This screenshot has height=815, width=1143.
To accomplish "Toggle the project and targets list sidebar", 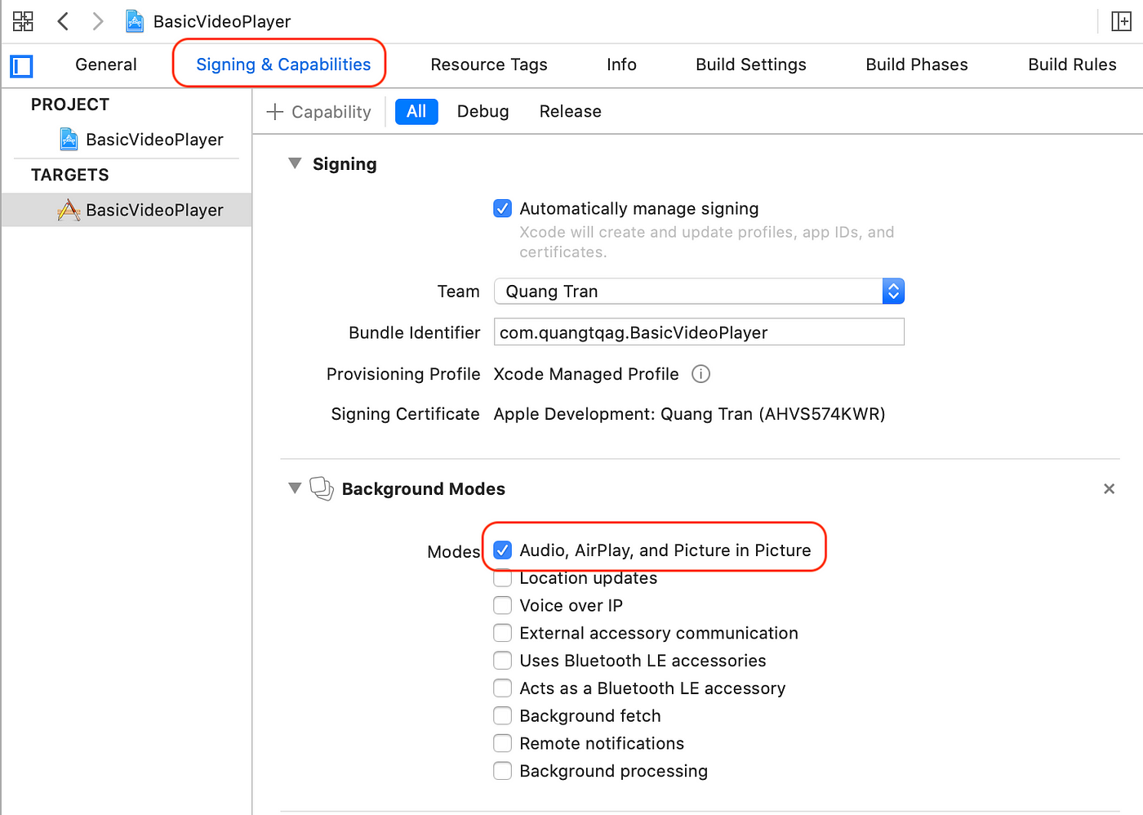I will pyautogui.click(x=21, y=65).
